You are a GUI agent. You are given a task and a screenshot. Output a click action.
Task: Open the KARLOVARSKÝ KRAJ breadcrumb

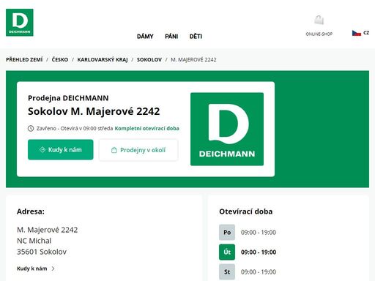coord(103,59)
